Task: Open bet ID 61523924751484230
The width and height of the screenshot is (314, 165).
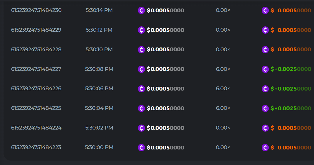Action: click(36, 10)
